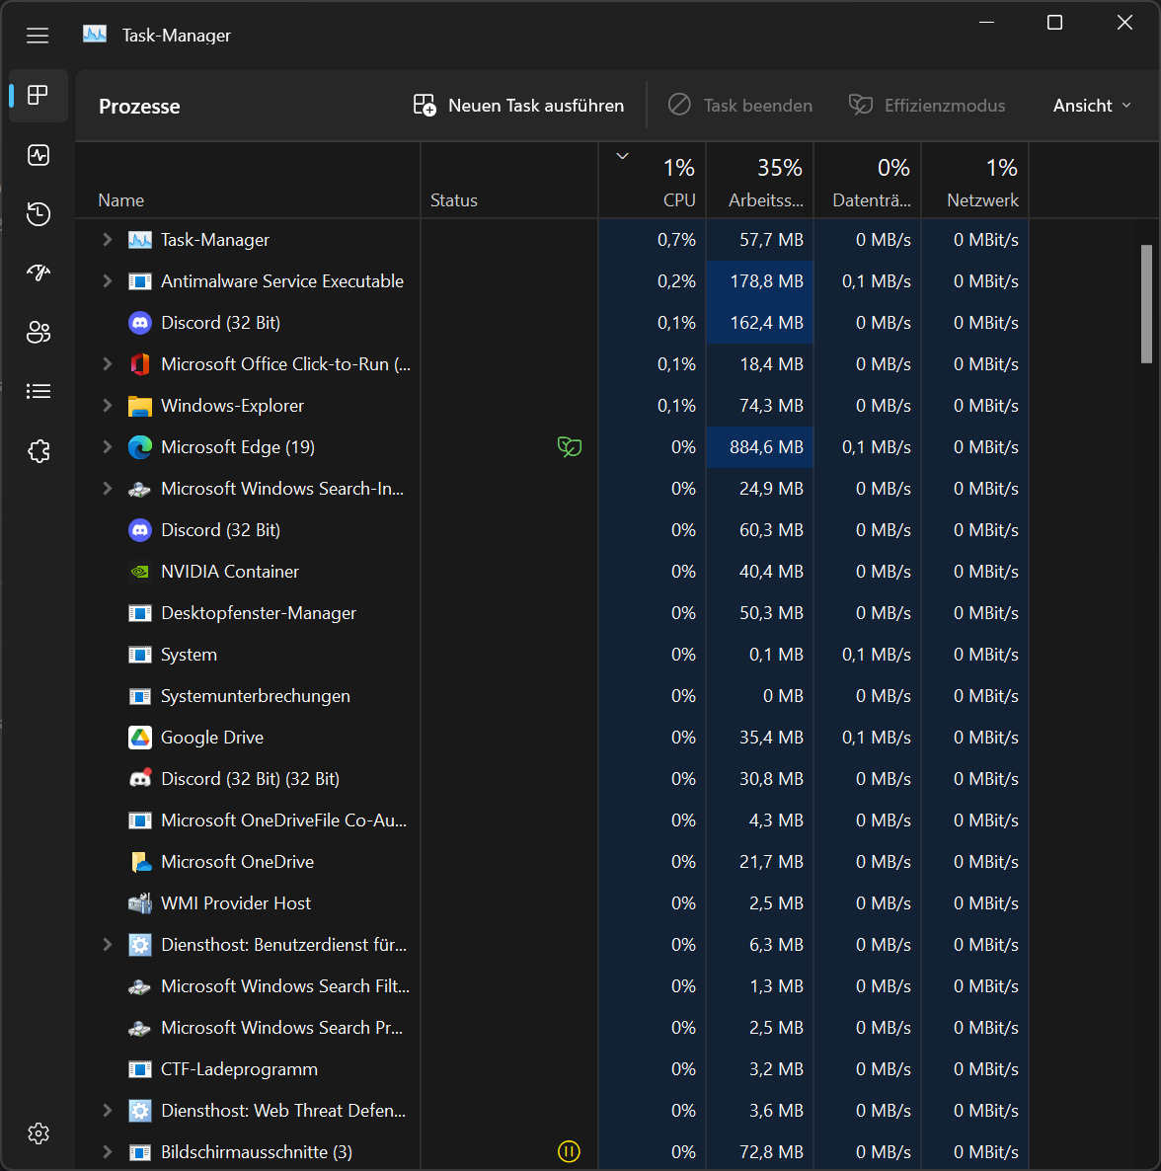Click the 884,6 MB memory cell
This screenshot has width=1161, height=1171.
pos(759,446)
